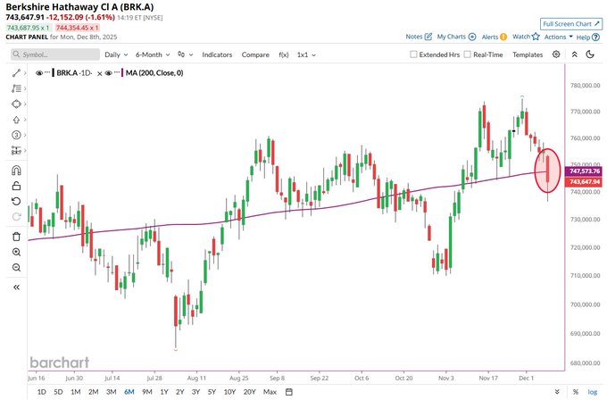Select the 3M range tab
607x400 pixels.
click(x=111, y=392)
